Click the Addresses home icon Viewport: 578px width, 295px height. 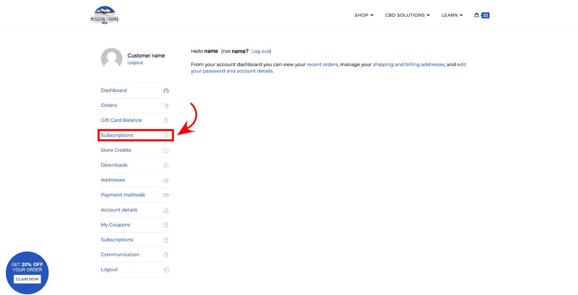point(166,180)
